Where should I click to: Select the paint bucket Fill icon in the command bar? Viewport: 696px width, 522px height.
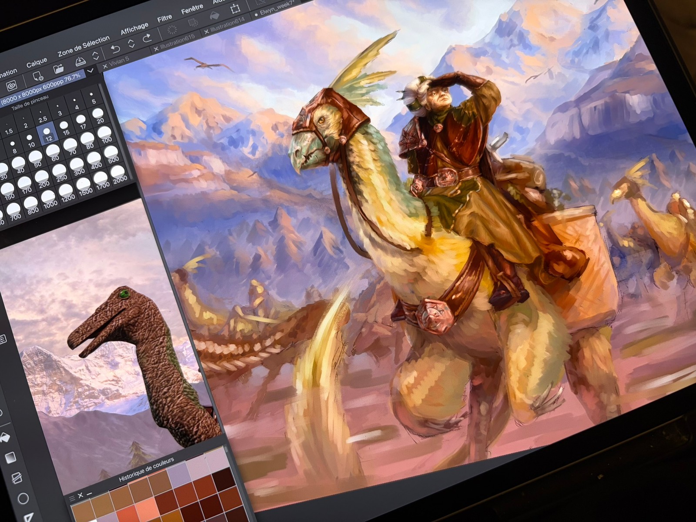tap(214, 16)
